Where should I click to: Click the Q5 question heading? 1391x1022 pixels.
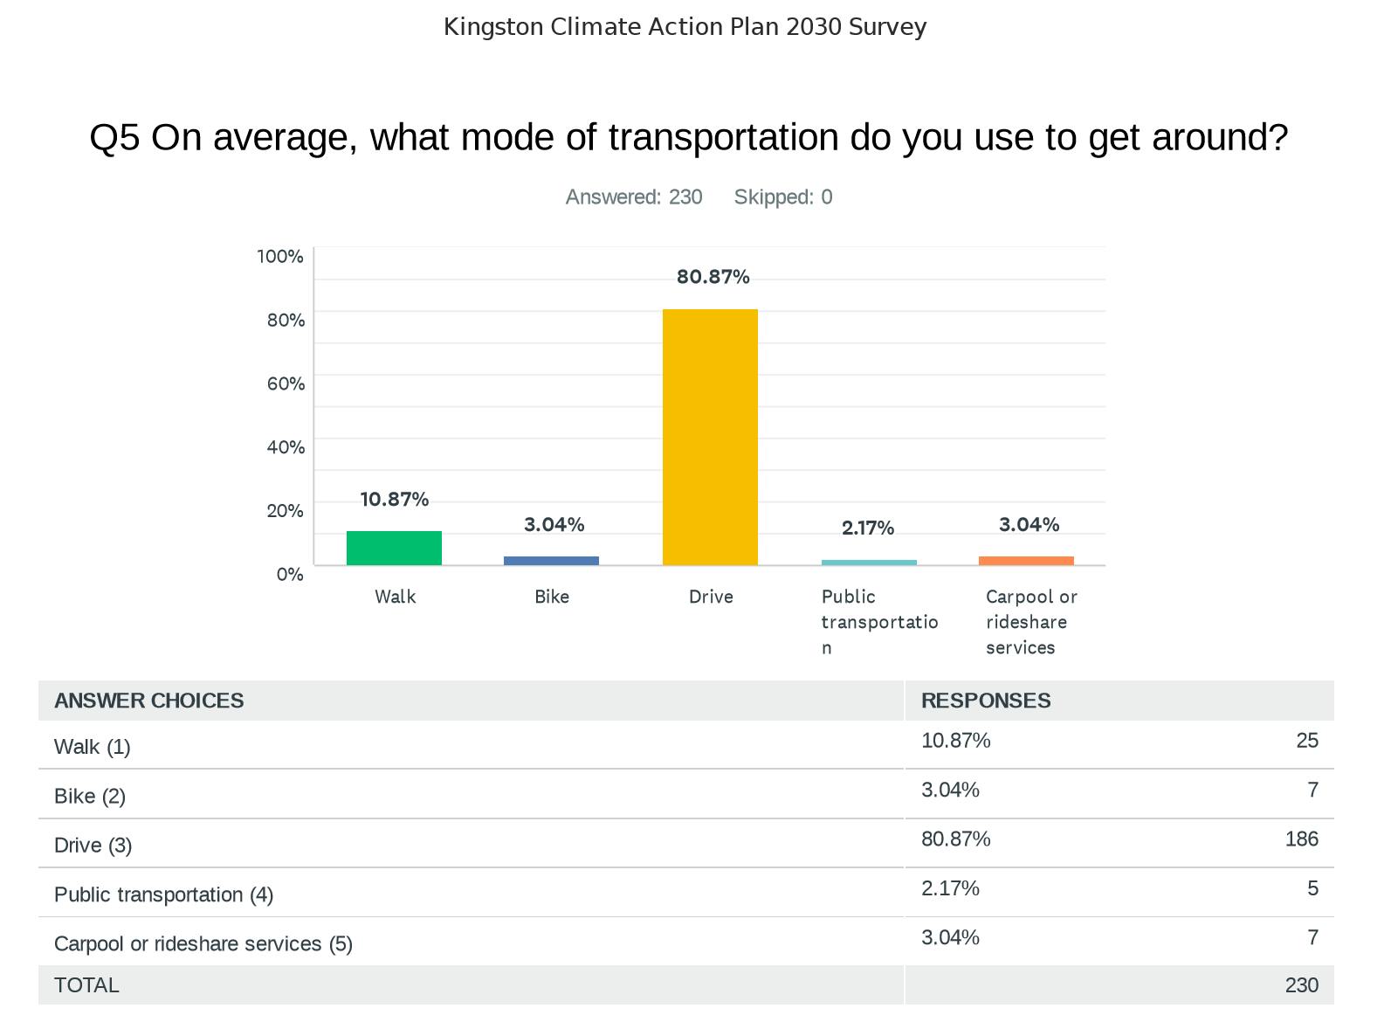tap(688, 137)
